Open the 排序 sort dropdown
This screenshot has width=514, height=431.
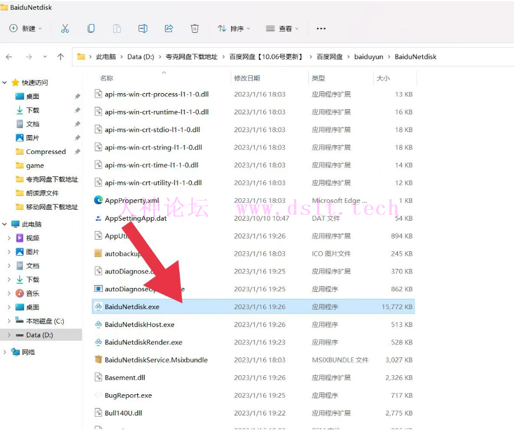pos(234,29)
